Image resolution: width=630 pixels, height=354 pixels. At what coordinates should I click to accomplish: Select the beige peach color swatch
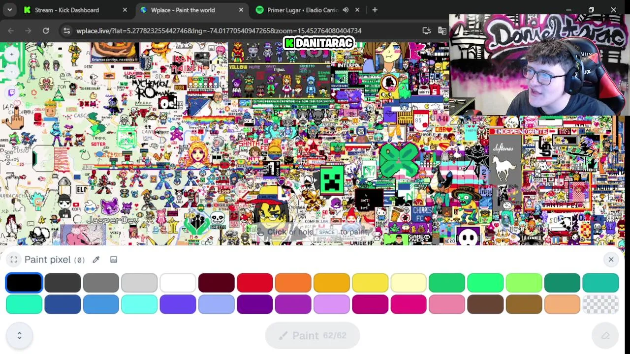[x=562, y=304]
